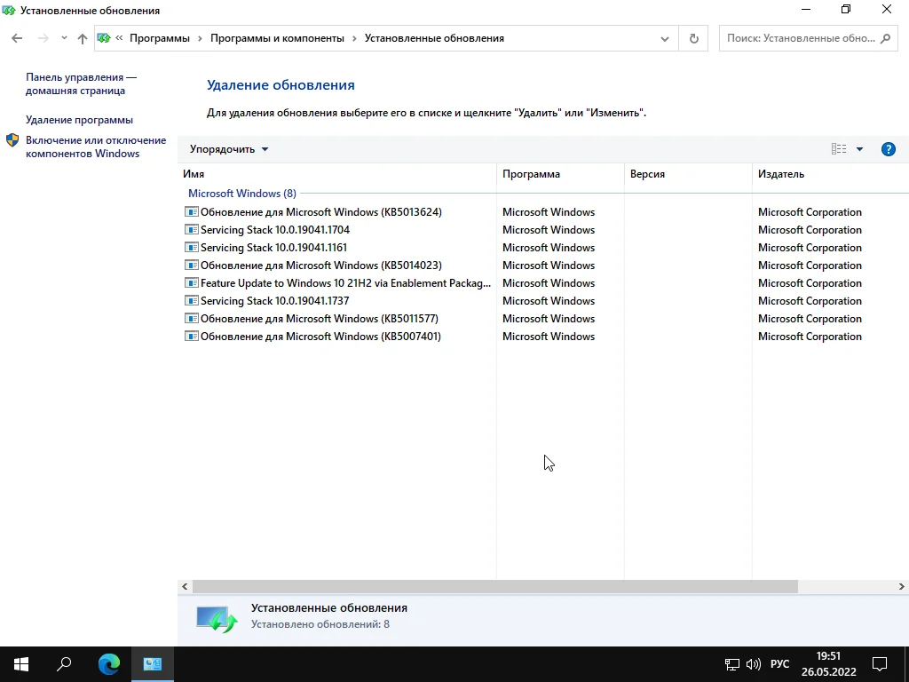Open the notification center
Image resolution: width=909 pixels, height=682 pixels.
pyautogui.click(x=880, y=664)
